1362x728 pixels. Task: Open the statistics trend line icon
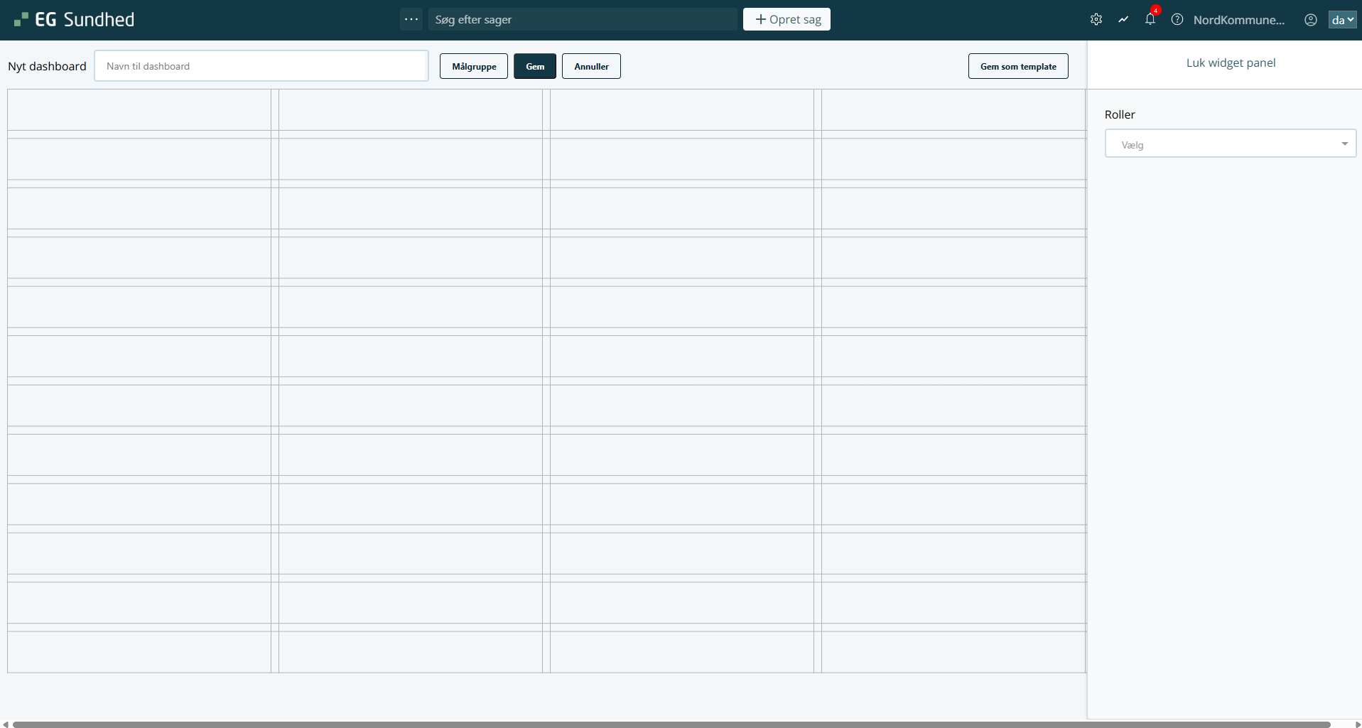1123,20
